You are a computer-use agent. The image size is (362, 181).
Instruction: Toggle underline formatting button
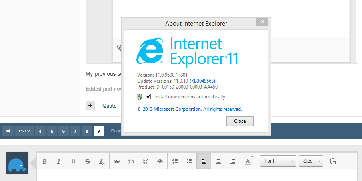(73, 161)
